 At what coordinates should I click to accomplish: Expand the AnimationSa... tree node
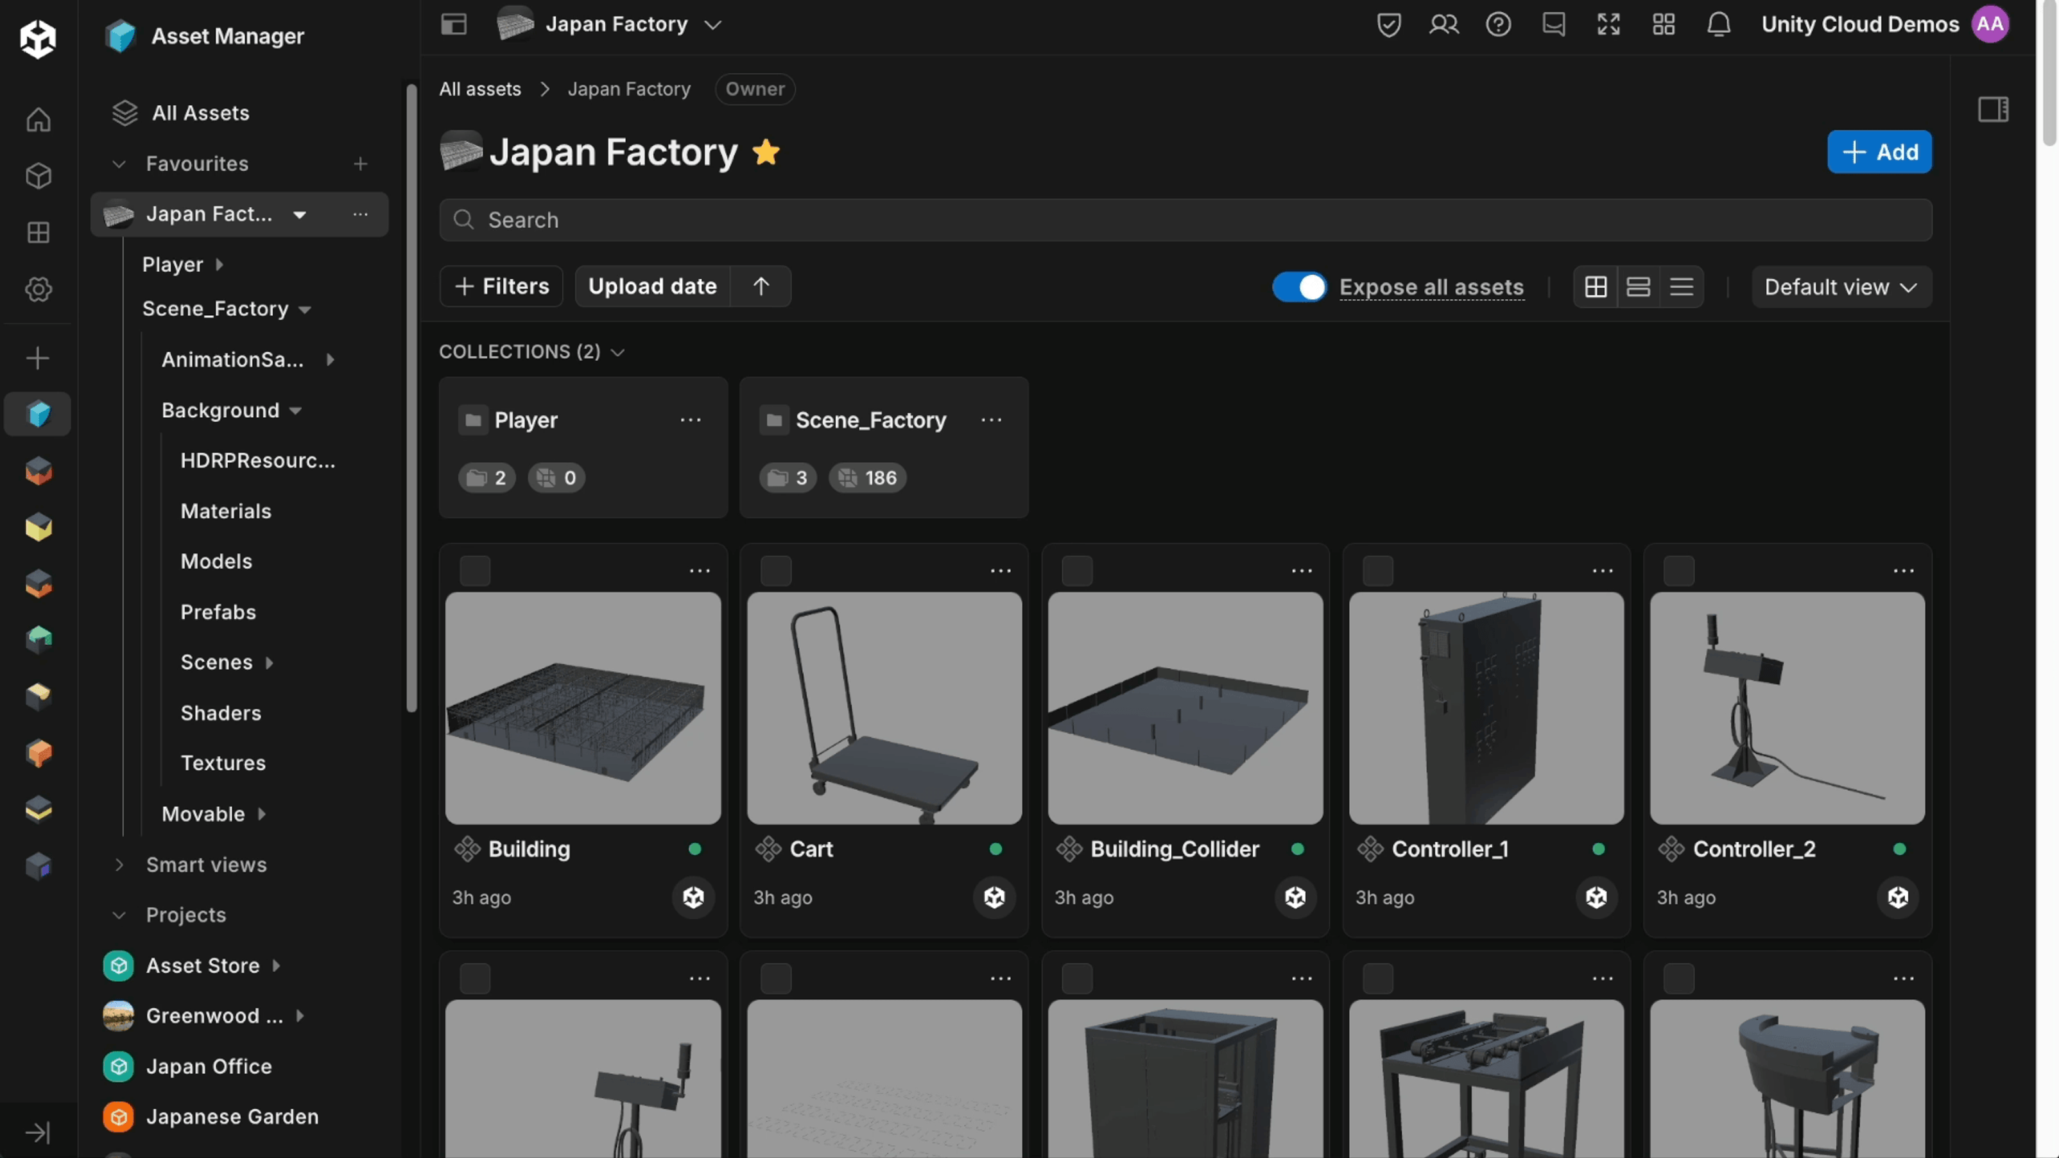click(x=330, y=359)
